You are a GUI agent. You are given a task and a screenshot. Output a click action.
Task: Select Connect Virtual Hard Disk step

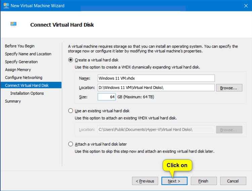click(x=27, y=85)
